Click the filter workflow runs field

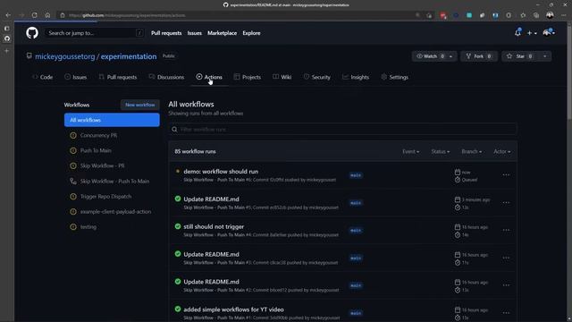click(342, 129)
